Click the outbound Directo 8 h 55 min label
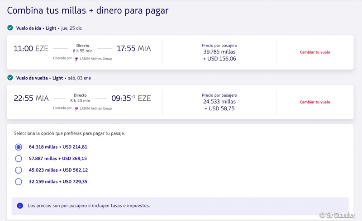 click(x=82, y=48)
